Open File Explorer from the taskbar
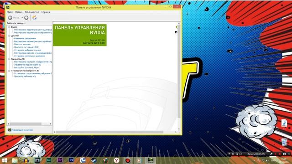Image resolution: width=292 pixels, height=164 pixels. point(15,160)
